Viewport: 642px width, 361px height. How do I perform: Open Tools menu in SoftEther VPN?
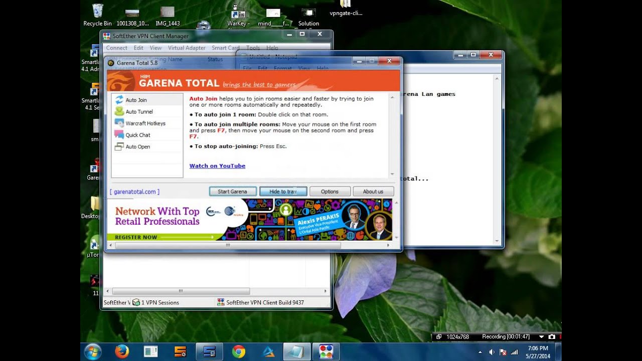click(x=253, y=48)
